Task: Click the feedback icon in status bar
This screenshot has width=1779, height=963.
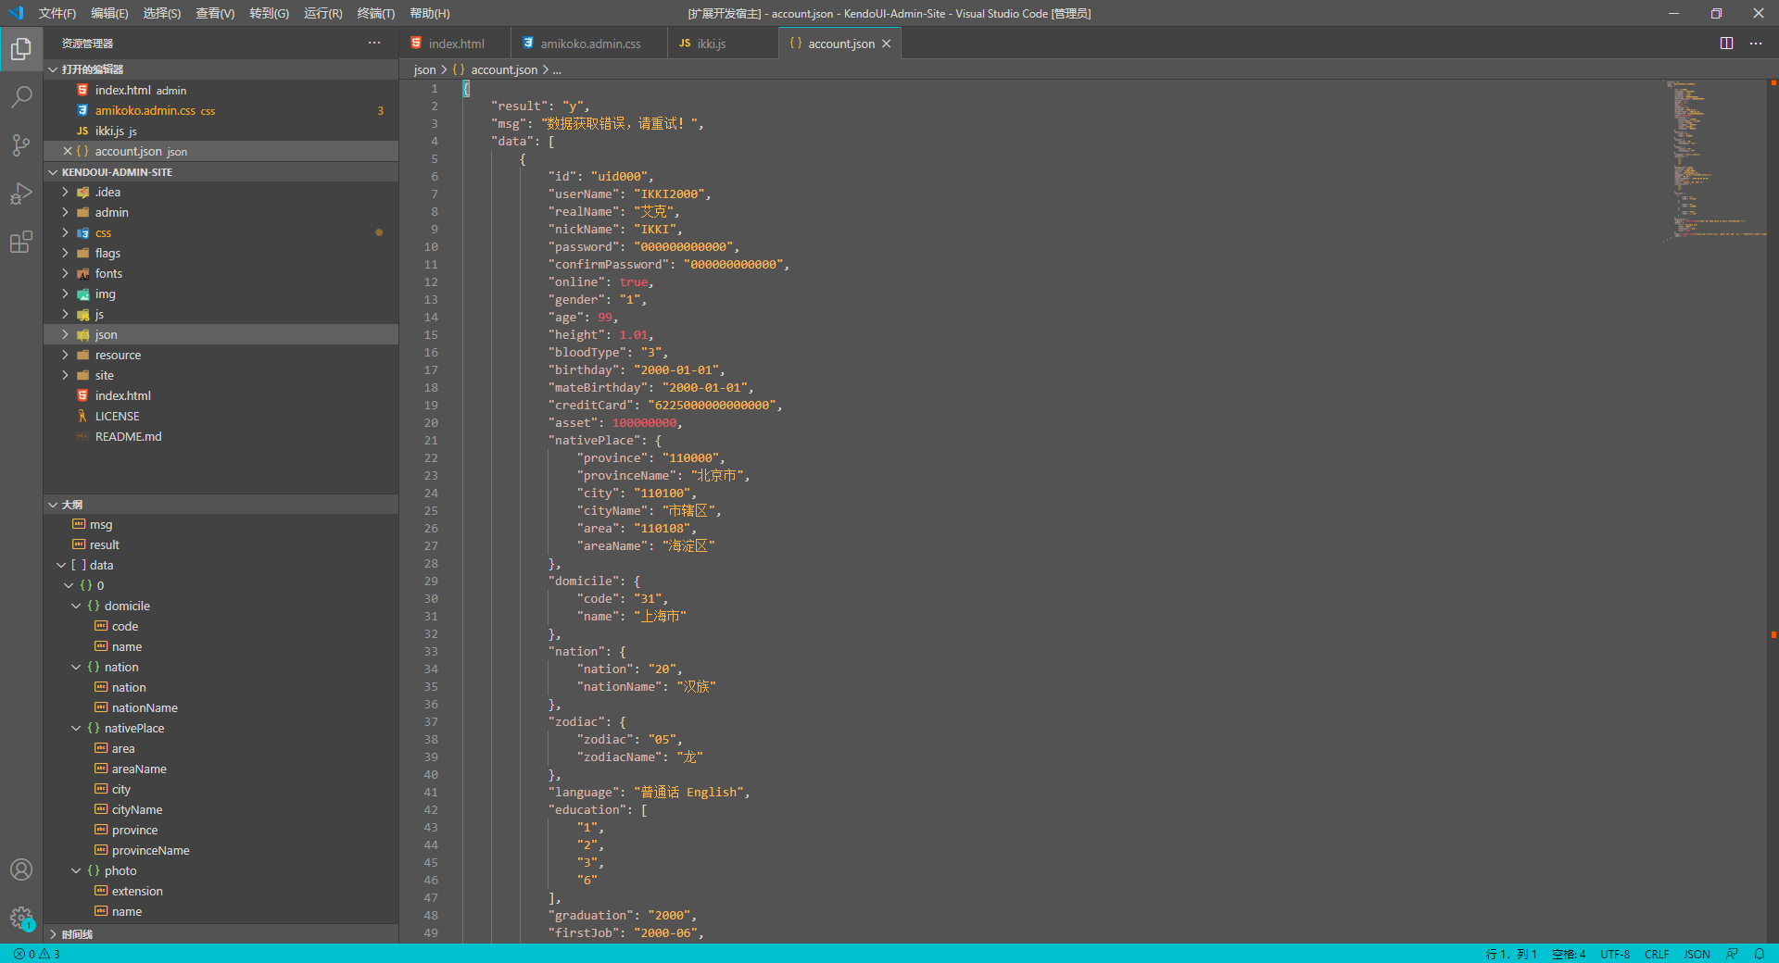Action: point(1731,954)
